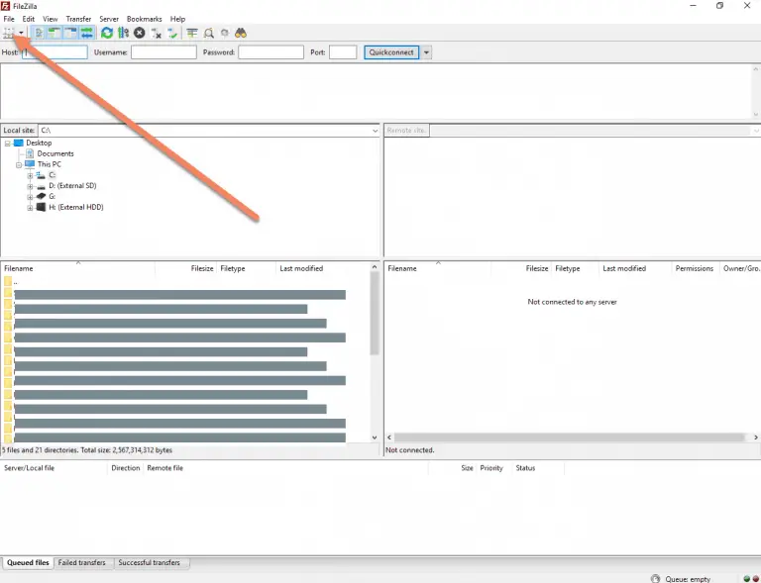Click the local file list scrollbar thumb

click(375, 313)
